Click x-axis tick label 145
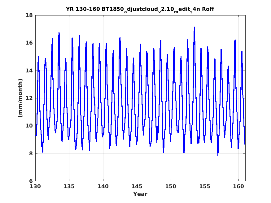The image size is (271, 203). point(137,187)
